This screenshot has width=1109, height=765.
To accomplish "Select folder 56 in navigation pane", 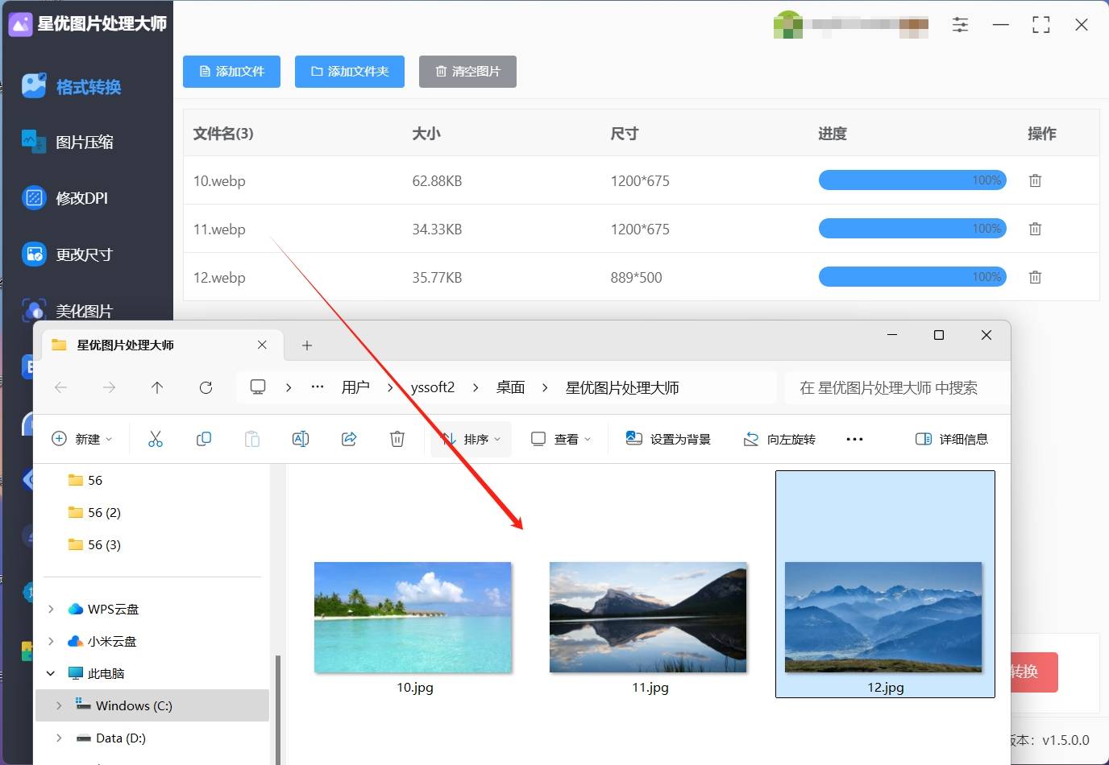I will [x=85, y=480].
